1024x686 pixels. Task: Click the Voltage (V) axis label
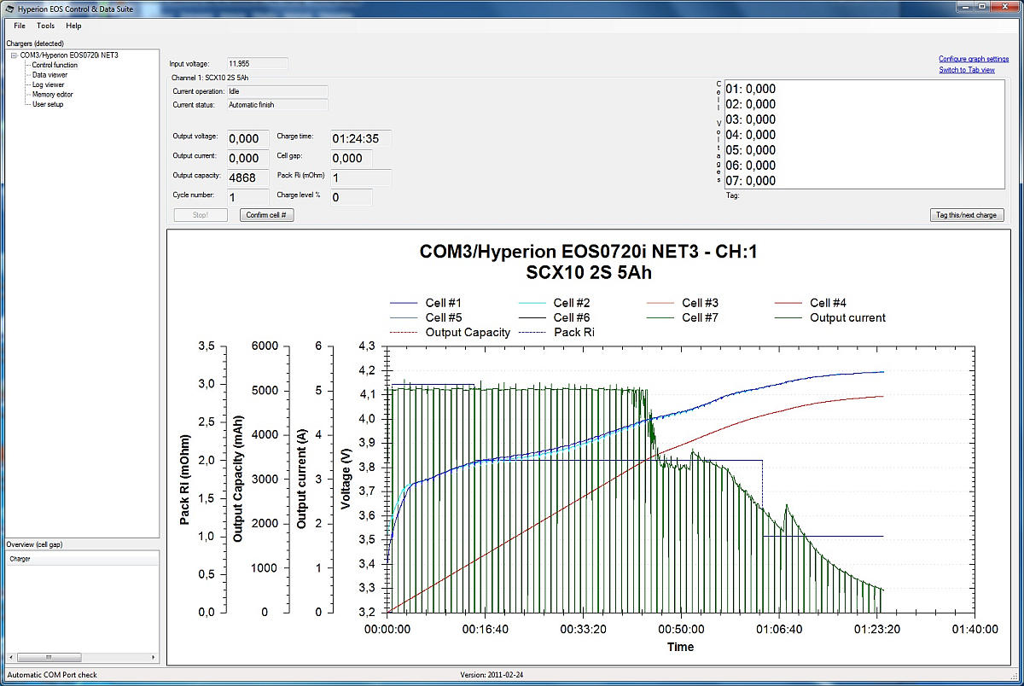click(x=346, y=480)
